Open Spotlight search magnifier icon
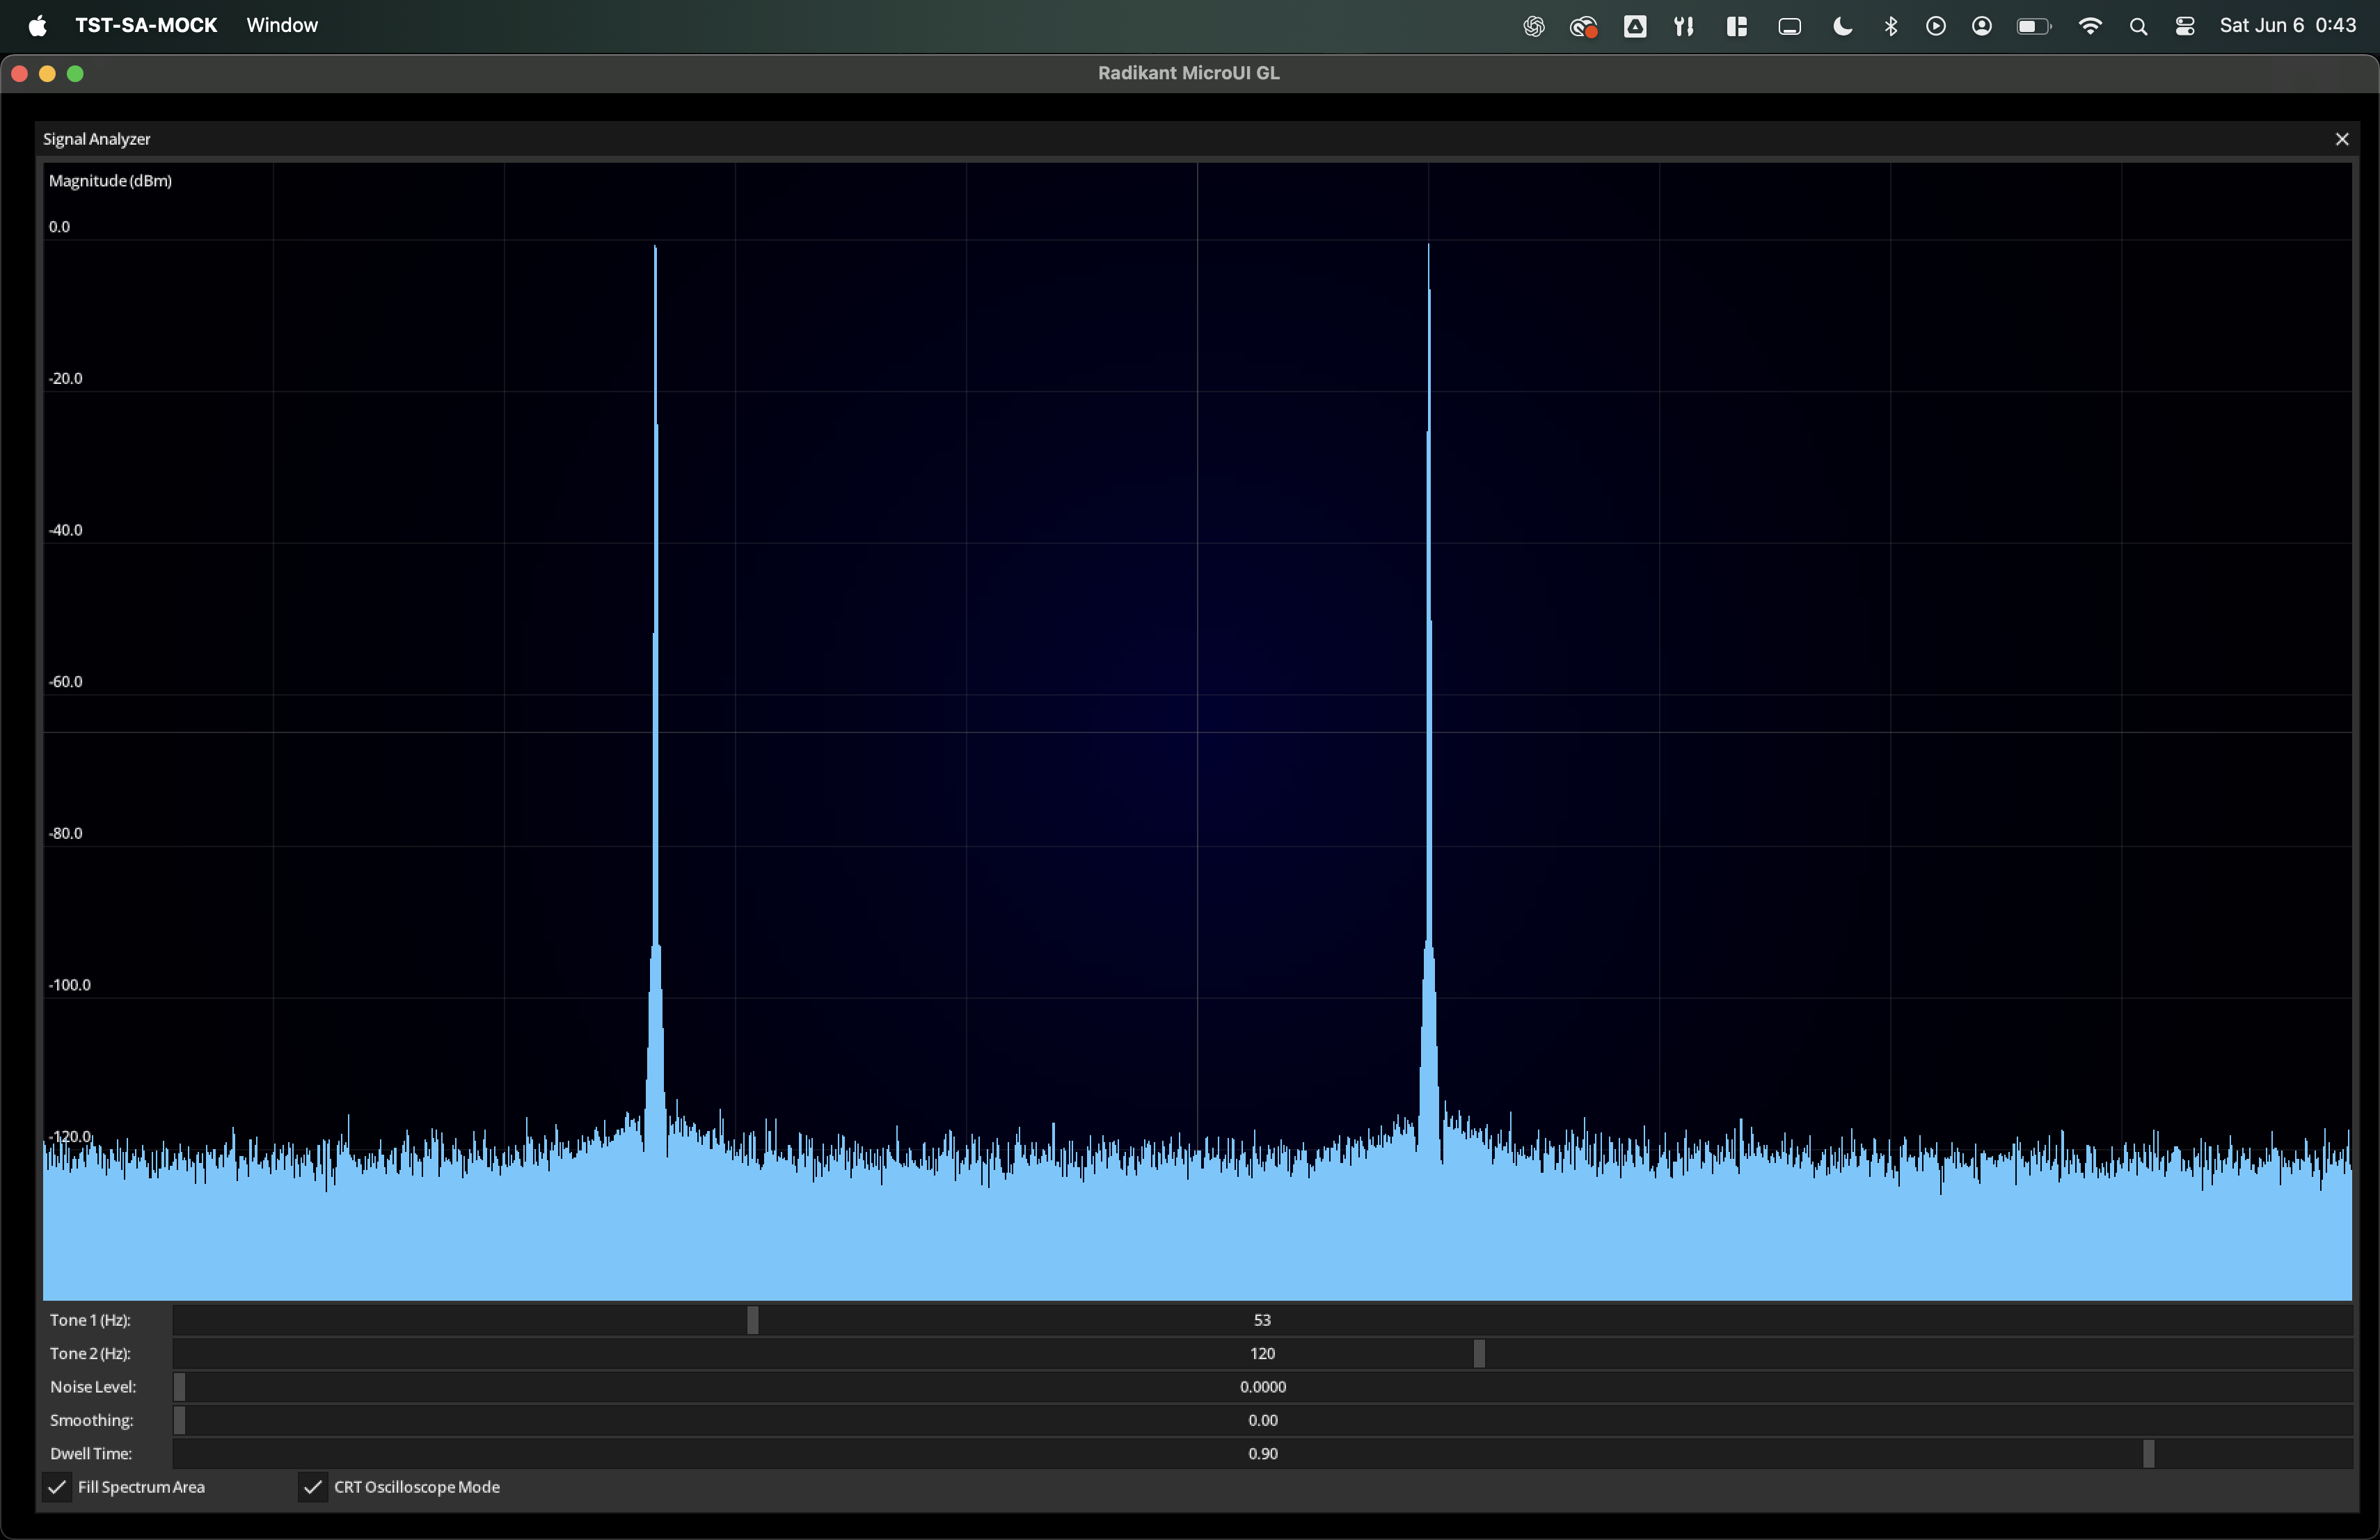 click(x=2138, y=26)
